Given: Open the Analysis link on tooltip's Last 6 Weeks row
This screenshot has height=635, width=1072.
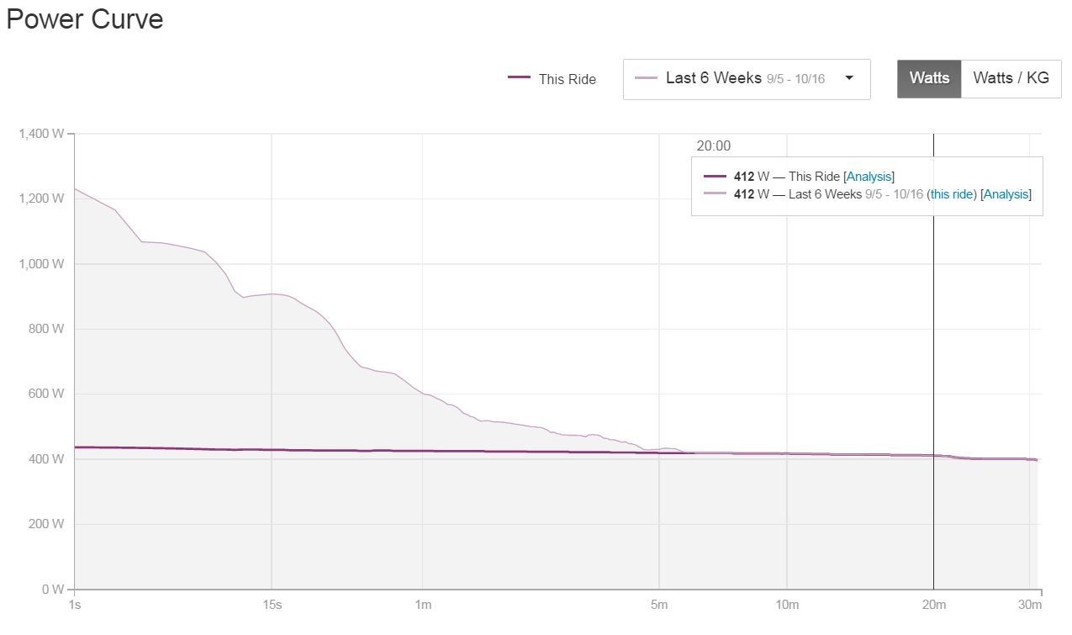Looking at the screenshot, I should coord(1006,194).
